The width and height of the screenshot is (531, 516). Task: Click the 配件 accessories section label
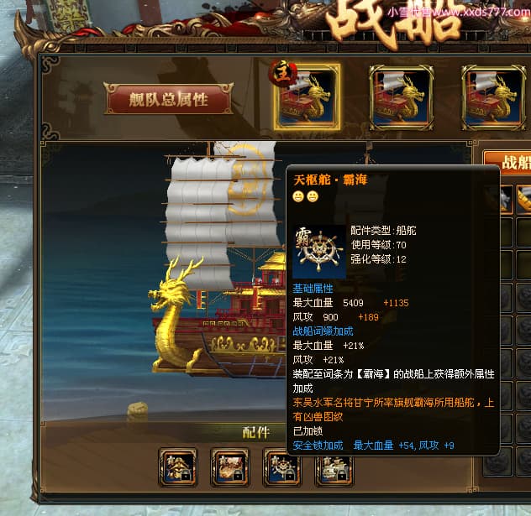pyautogui.click(x=256, y=432)
